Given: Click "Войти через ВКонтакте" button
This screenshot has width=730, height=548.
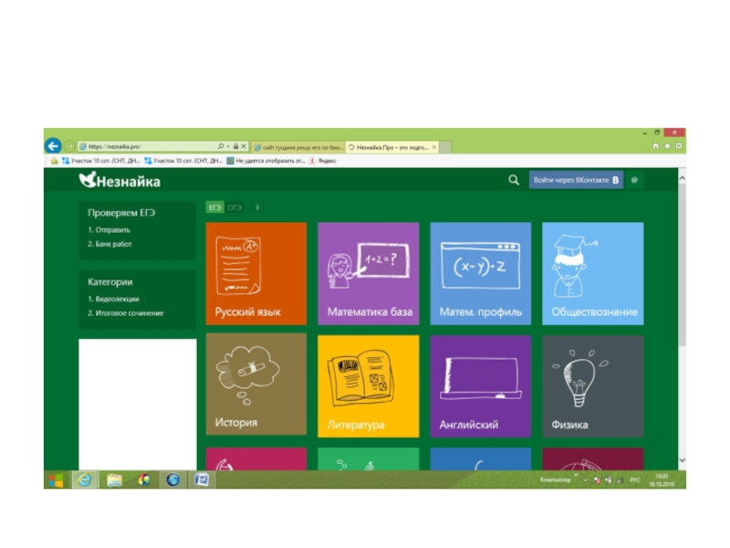Looking at the screenshot, I should click(576, 180).
